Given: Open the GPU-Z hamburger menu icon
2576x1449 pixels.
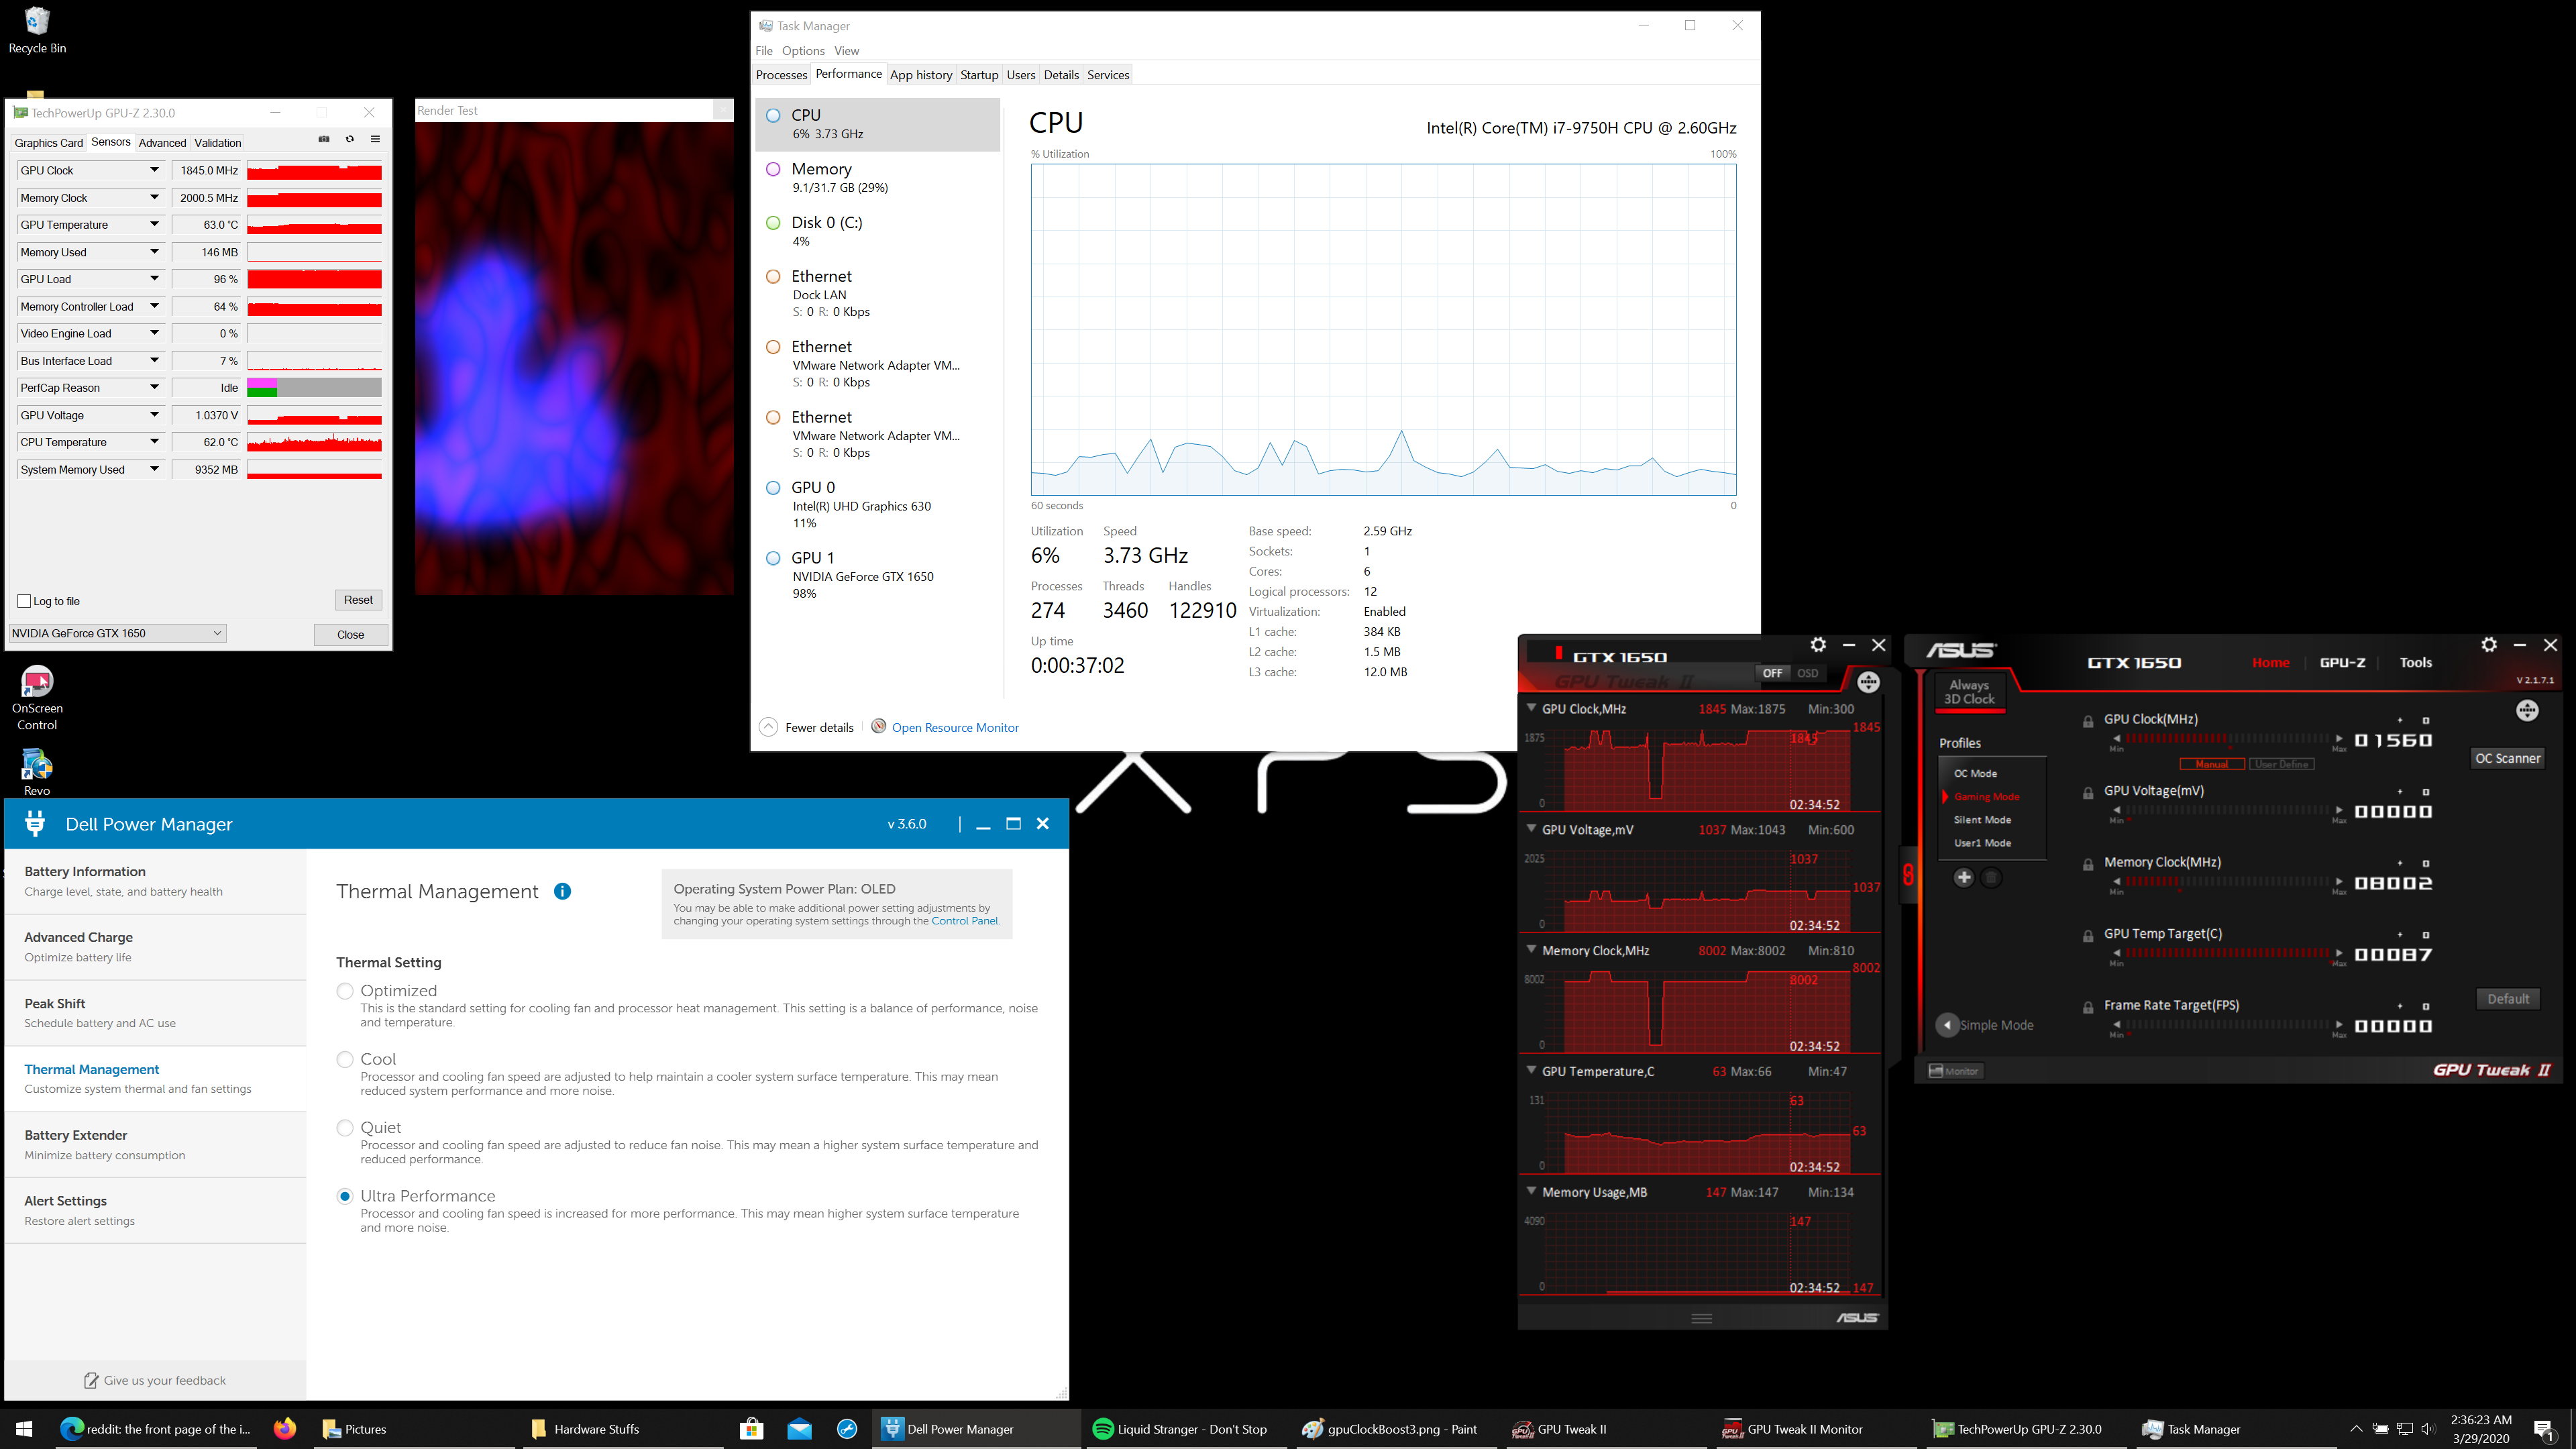Looking at the screenshot, I should [375, 139].
